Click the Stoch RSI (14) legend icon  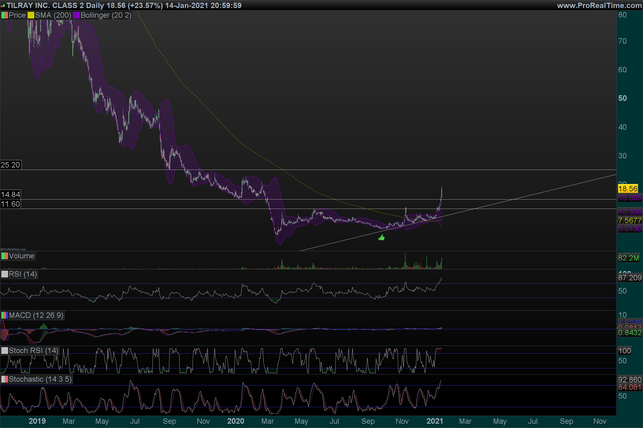(x=5, y=350)
